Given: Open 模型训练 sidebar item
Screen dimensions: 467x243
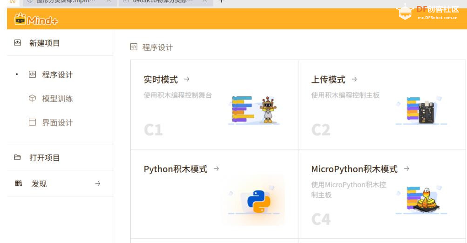Looking at the screenshot, I should pyautogui.click(x=57, y=99).
